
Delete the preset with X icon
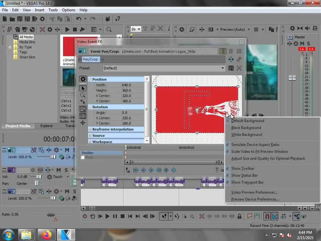239,68
